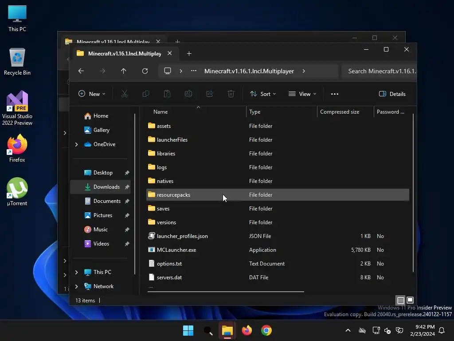The width and height of the screenshot is (454, 341).
Task: Click the Cut scissors icon
Action: point(125,94)
